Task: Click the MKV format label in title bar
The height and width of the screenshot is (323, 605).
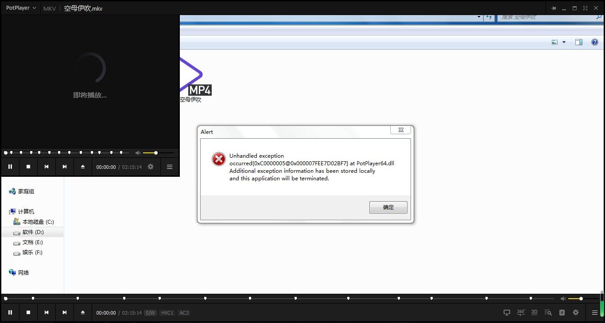Action: point(50,8)
